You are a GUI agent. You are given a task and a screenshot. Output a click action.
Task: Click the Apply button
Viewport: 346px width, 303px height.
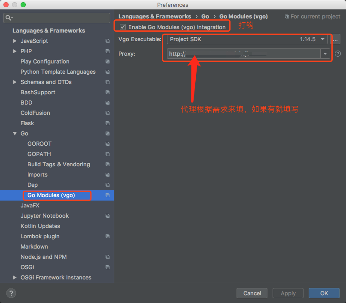click(x=288, y=293)
